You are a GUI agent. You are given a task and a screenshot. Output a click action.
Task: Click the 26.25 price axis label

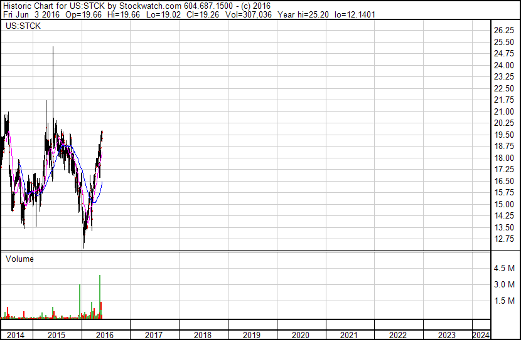[x=504, y=31]
